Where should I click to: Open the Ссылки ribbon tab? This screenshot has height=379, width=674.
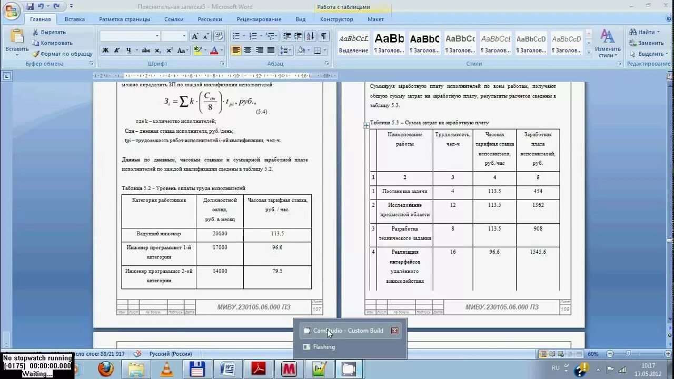[x=174, y=19]
